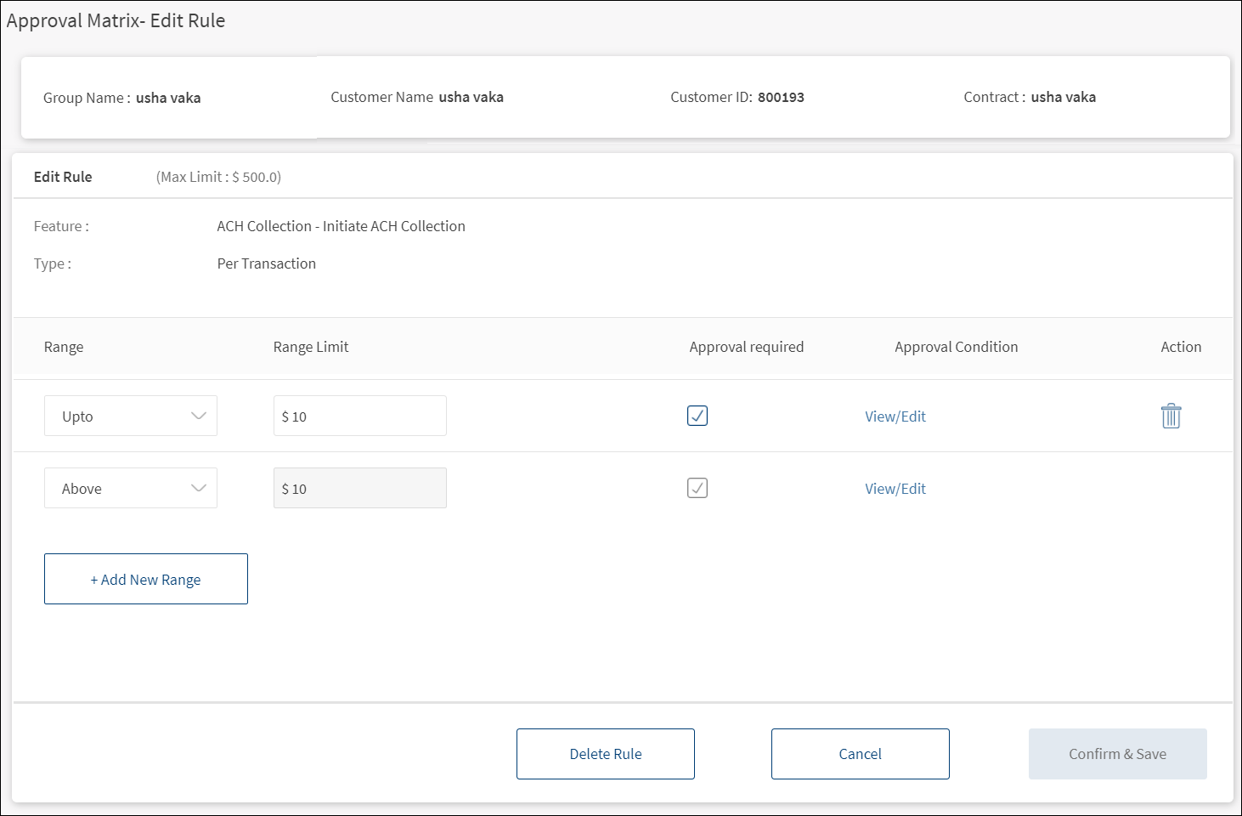
Task: Click the Range Limit column header
Action: point(311,347)
